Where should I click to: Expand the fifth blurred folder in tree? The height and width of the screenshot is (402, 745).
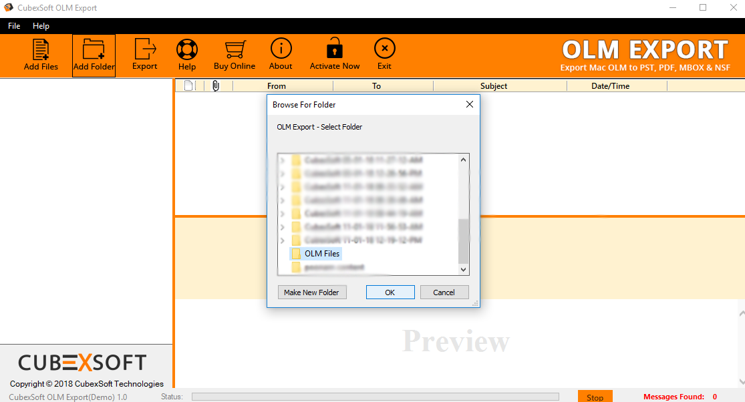tap(282, 214)
